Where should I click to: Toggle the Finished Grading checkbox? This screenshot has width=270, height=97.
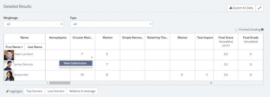point(236,30)
